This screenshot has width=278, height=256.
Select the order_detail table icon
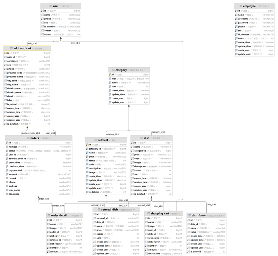[49, 215]
